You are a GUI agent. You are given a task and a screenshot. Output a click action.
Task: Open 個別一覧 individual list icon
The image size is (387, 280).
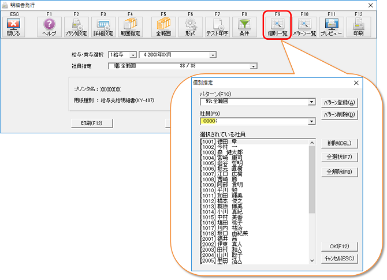(x=277, y=27)
